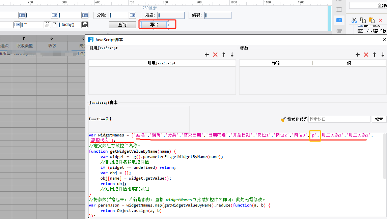Expand combo box arrow left of 分类 label
Image resolution: width=387 pixels, height=219 pixels.
tap(85, 15)
